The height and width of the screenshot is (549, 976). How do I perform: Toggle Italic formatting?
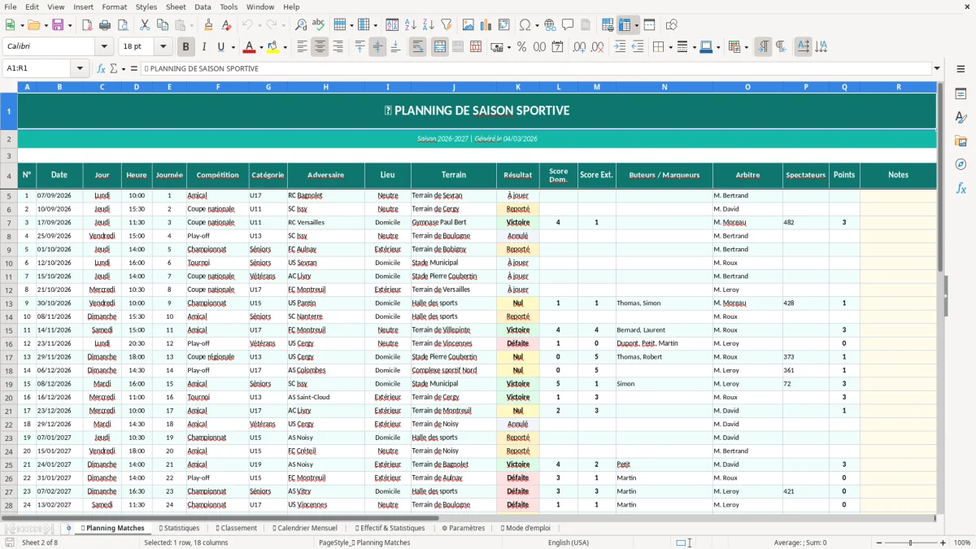pos(203,47)
